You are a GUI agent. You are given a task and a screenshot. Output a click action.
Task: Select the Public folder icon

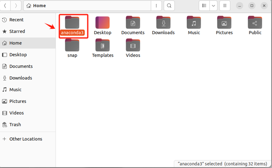[255, 23]
